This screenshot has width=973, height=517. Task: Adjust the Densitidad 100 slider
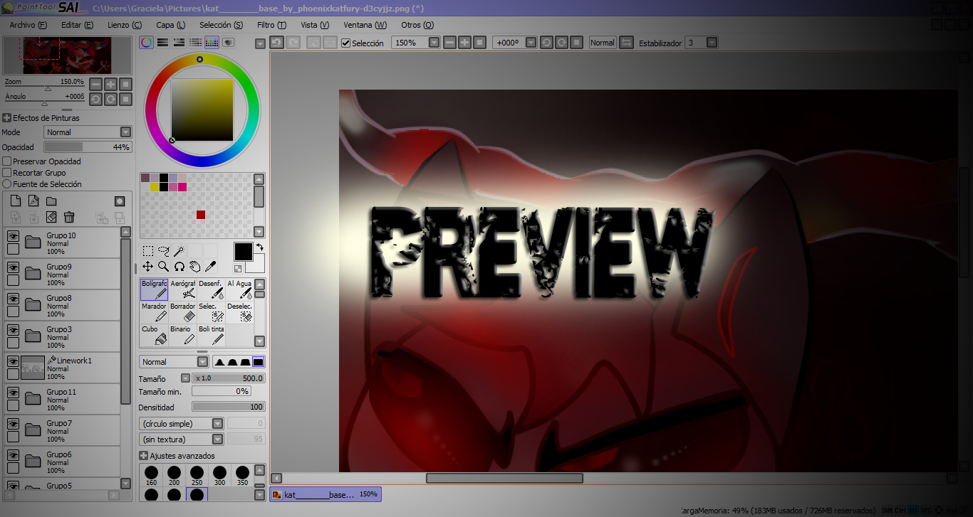pyautogui.click(x=229, y=407)
